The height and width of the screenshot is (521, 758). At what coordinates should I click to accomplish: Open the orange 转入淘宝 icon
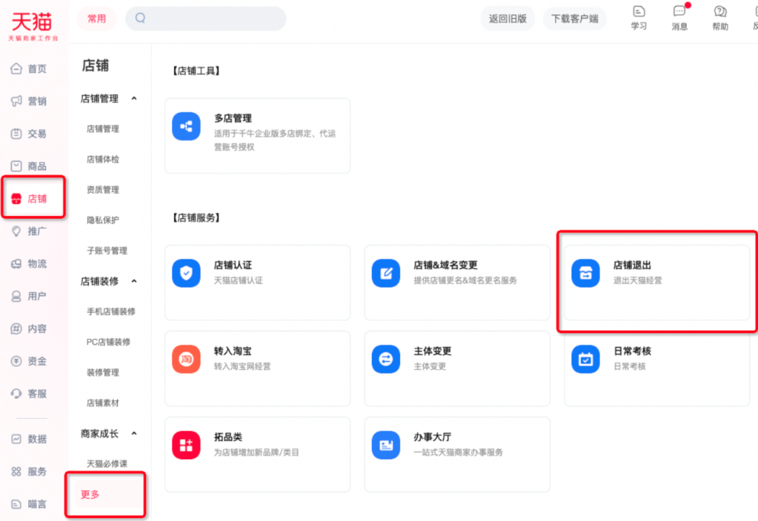pyautogui.click(x=186, y=359)
